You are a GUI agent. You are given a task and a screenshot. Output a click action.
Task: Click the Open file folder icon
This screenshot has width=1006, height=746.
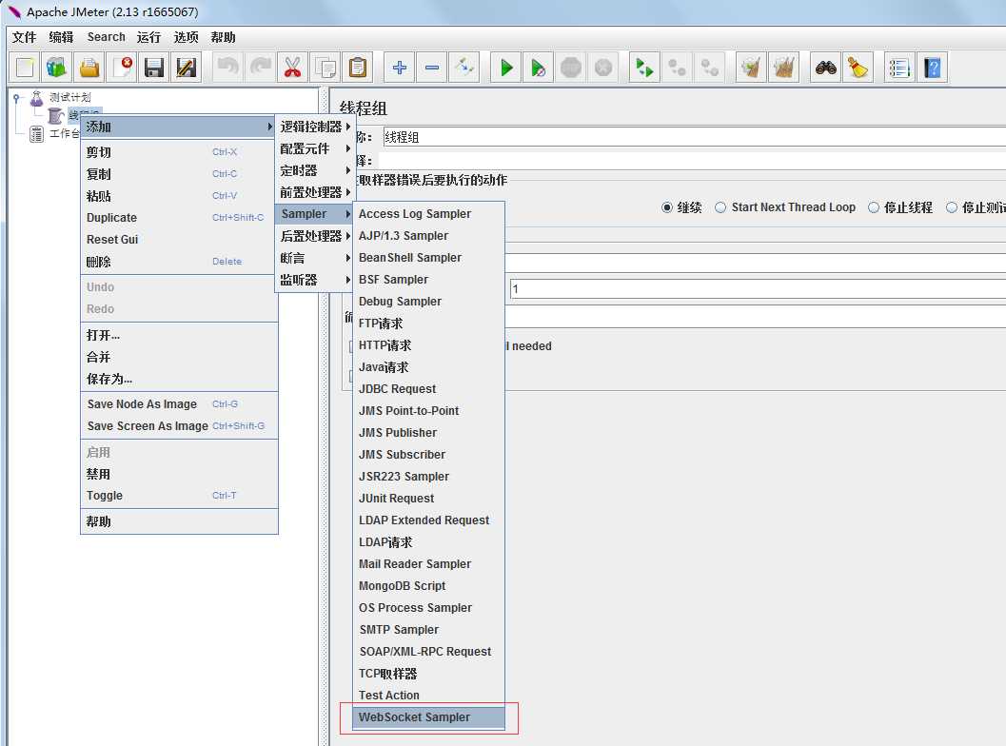coord(89,68)
